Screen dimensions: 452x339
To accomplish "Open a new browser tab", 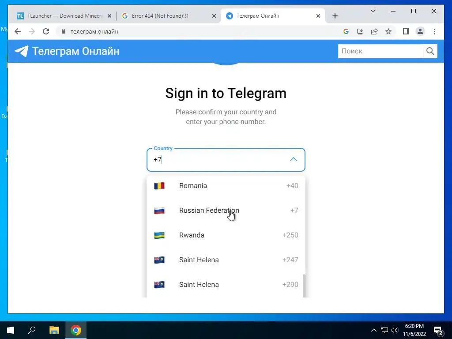I will 335,16.
